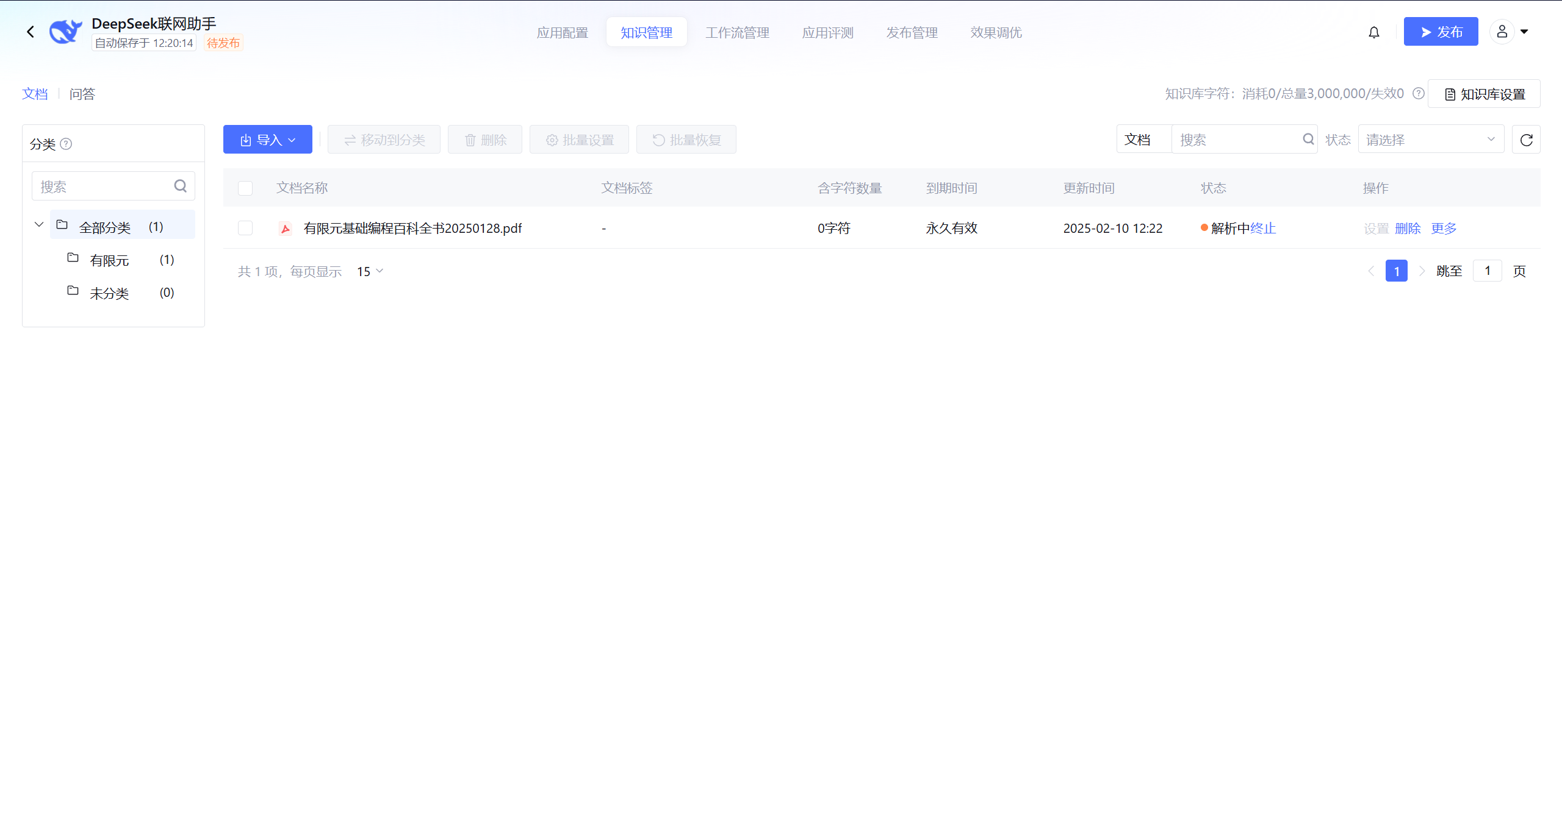This screenshot has height=821, width=1562.
Task: Click PDF file icon of 有限元基础编程百科全书
Action: click(285, 229)
